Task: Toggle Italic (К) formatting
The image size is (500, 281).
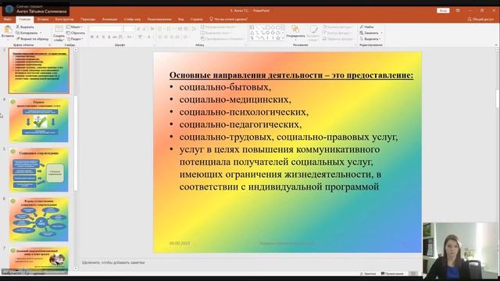Action: tap(98, 37)
